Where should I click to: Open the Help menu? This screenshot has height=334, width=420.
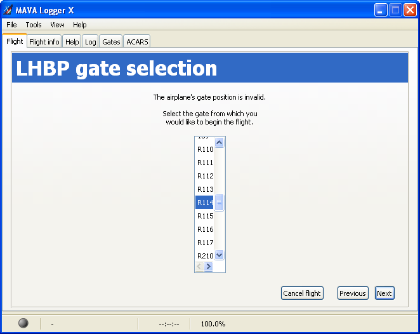79,25
